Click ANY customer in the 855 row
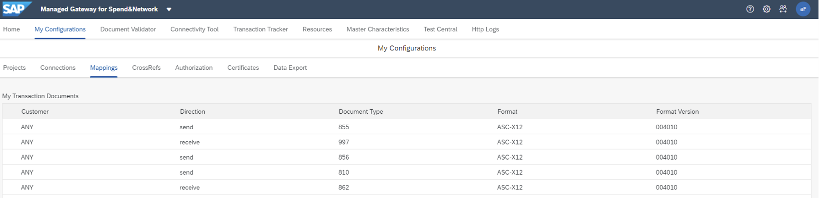 pyautogui.click(x=27, y=127)
